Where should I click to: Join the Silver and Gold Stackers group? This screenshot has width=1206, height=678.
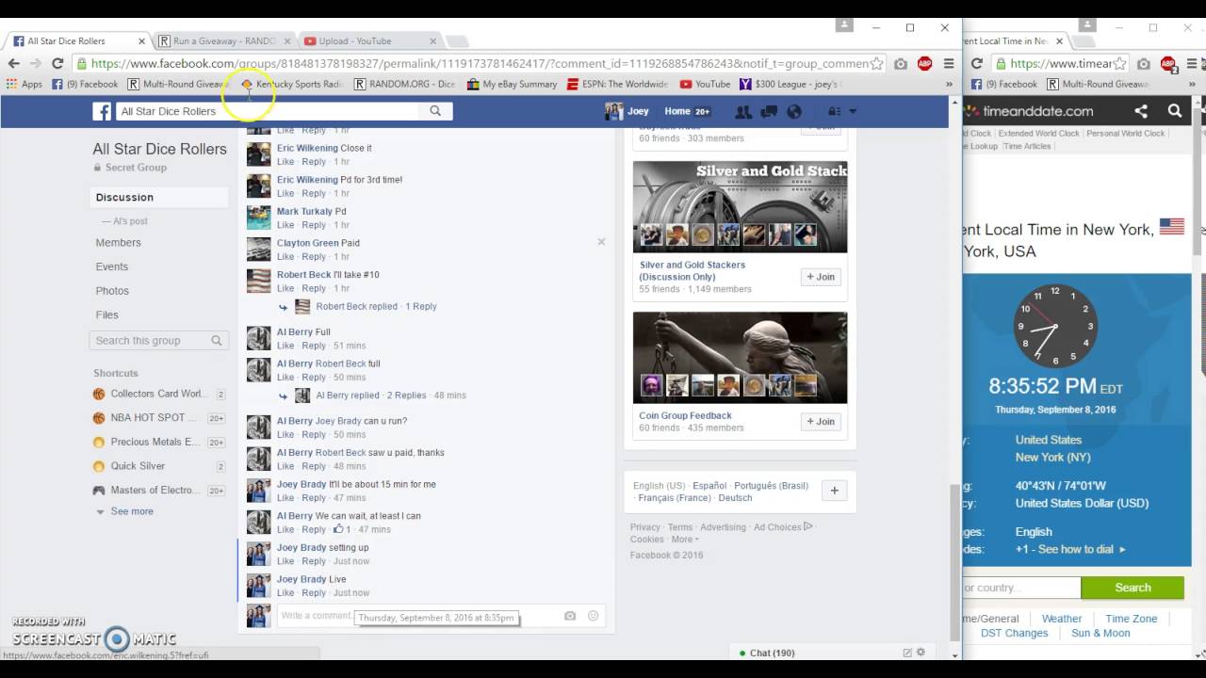pos(821,277)
